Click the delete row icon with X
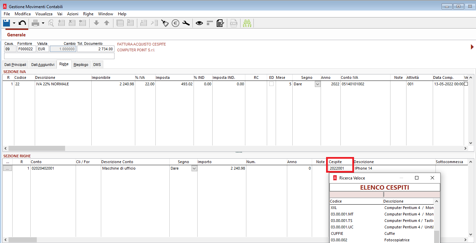476x243 pixels. (72, 23)
